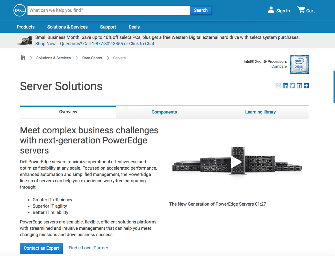Focus the search input field
Image resolution: width=335 pixels, height=256 pixels.
point(109,10)
